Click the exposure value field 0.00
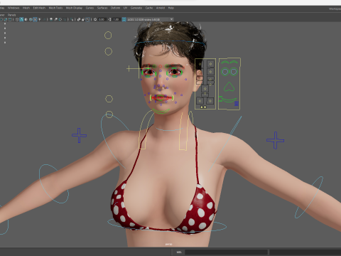Image resolution: width=341 pixels, height=256 pixels. (102, 19)
